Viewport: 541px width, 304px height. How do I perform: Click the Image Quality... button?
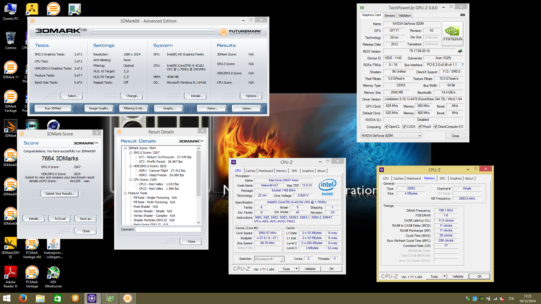[x=99, y=108]
